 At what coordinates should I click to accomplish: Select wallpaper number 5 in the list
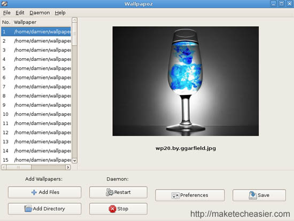point(36,68)
